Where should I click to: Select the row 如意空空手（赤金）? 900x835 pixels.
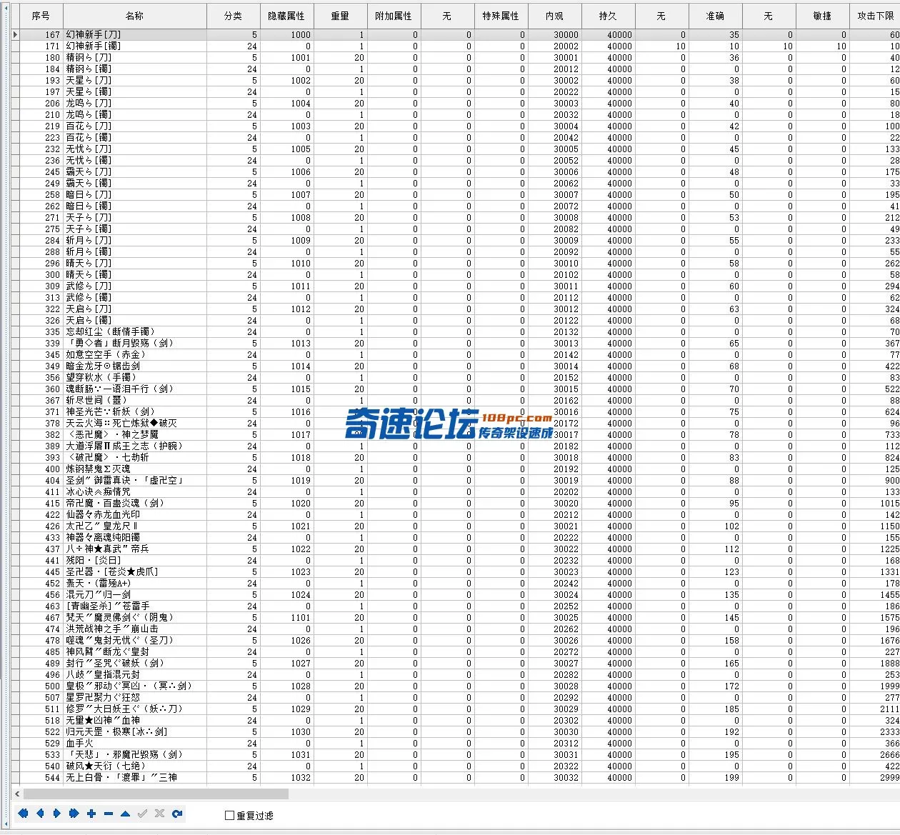point(456,354)
